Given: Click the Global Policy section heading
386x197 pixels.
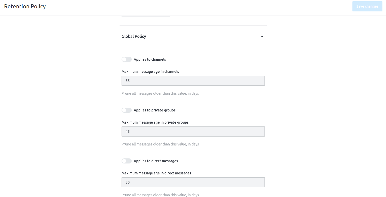Looking at the screenshot, I should pyautogui.click(x=134, y=36).
